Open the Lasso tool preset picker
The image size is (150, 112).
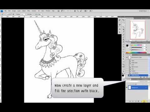pyautogui.click(x=3, y=14)
